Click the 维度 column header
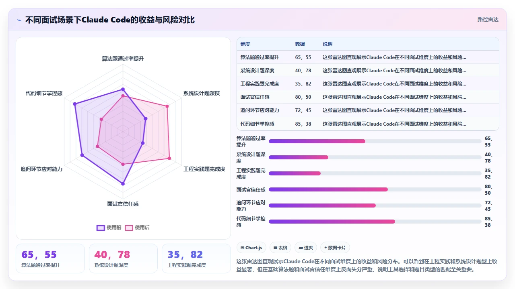 [x=245, y=44]
